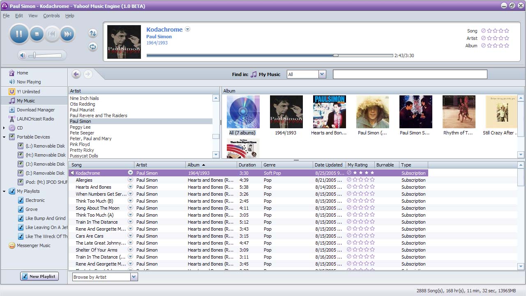Viewport: 526px width, 296px height.
Task: Select Peggy Lee in the artist list
Action: coord(80,127)
